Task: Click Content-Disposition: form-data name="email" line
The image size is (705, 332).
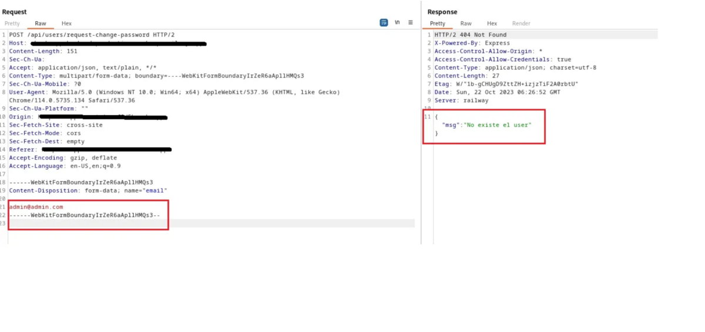Action: click(88, 191)
